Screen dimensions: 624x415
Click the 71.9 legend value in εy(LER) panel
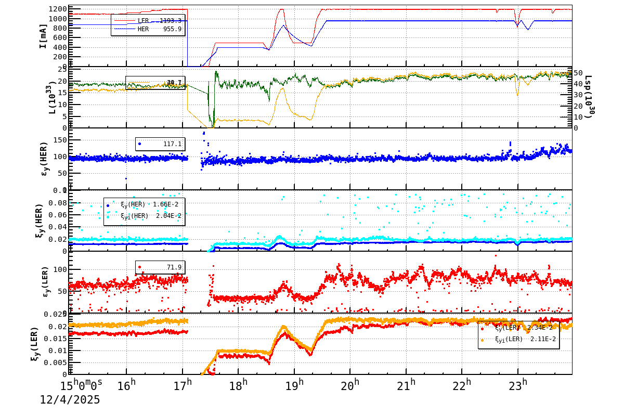[174, 267]
